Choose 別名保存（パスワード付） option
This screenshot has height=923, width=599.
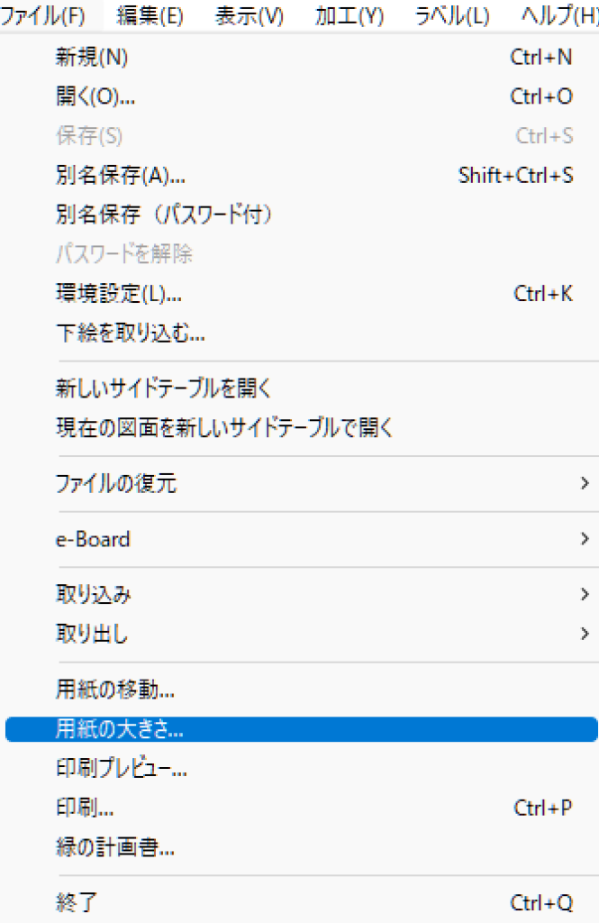click(164, 215)
